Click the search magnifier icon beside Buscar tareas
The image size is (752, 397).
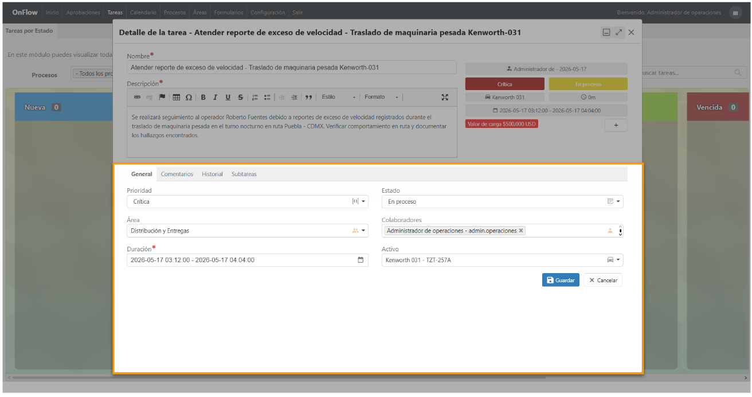[738, 73]
